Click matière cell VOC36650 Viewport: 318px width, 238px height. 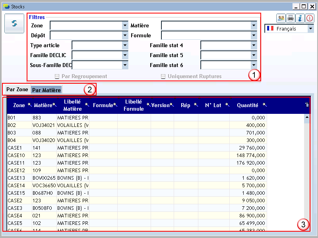tap(44, 186)
